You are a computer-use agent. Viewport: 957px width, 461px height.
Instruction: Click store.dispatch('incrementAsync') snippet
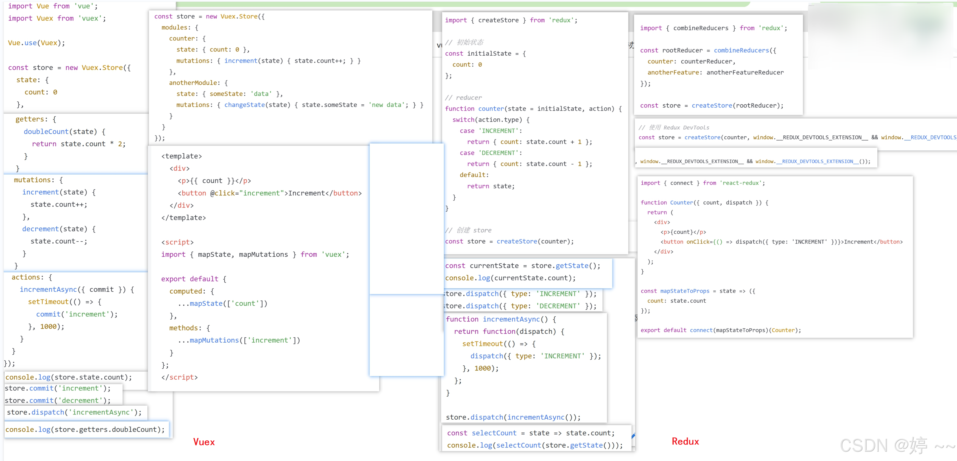[74, 412]
